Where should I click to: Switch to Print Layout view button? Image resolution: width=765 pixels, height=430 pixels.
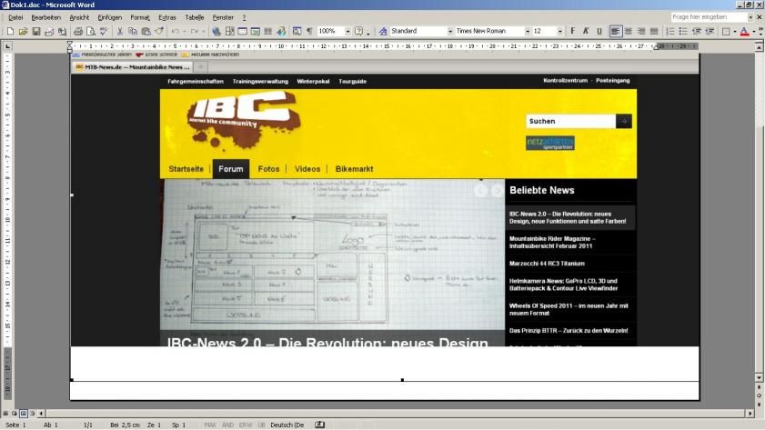click(24, 414)
